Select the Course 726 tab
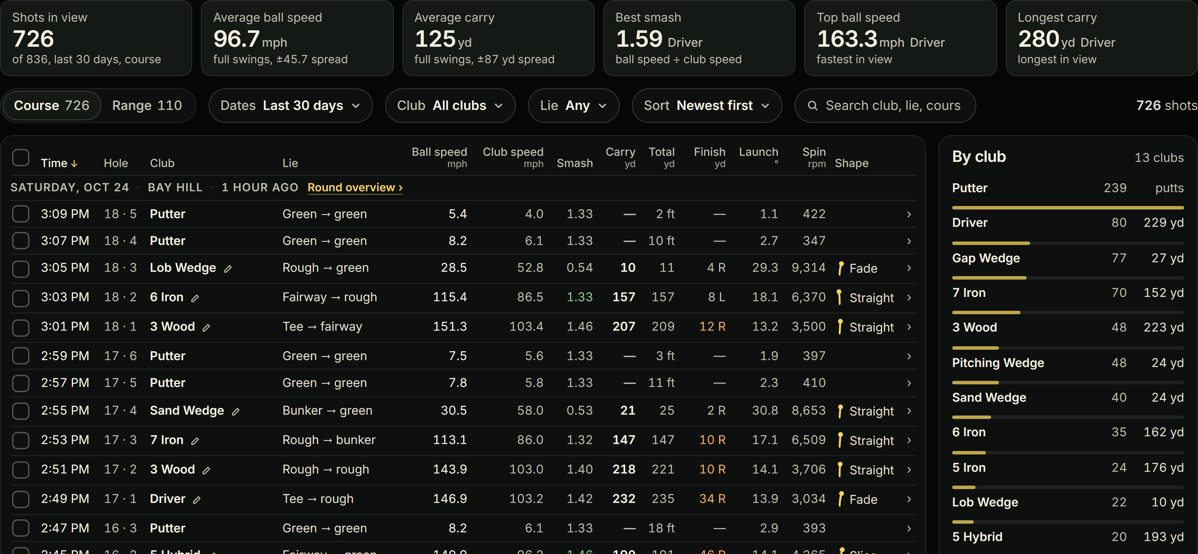The height and width of the screenshot is (554, 1198). pos(52,106)
